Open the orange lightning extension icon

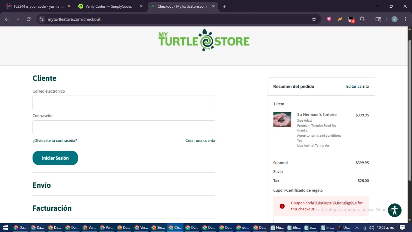(x=340, y=19)
